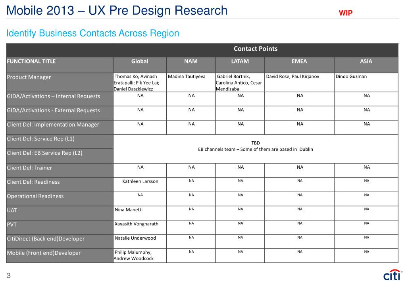Click the 'EB channels team' Dublin note
This screenshot has width=406, height=281.
point(256,150)
